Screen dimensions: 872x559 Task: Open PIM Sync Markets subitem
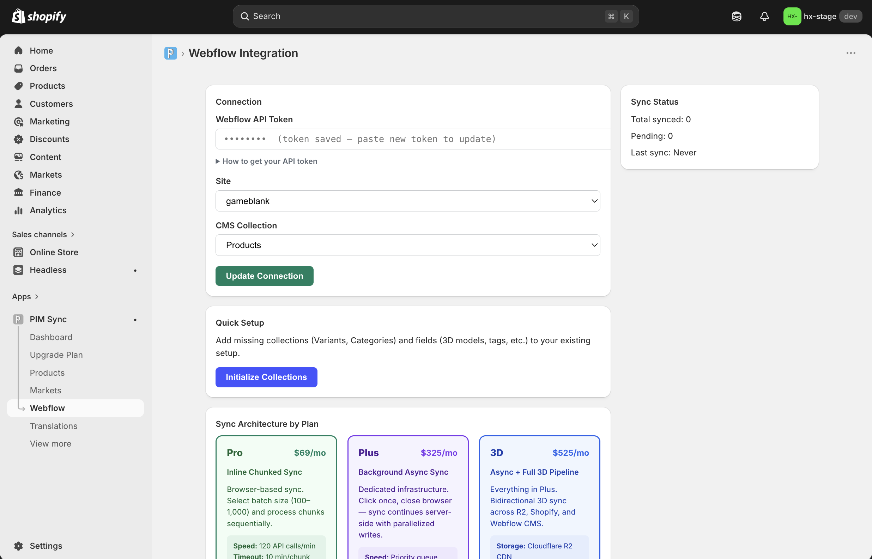(x=46, y=390)
